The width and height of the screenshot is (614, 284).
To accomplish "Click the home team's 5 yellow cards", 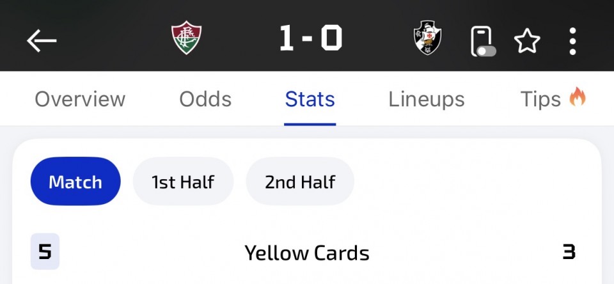I will point(45,251).
